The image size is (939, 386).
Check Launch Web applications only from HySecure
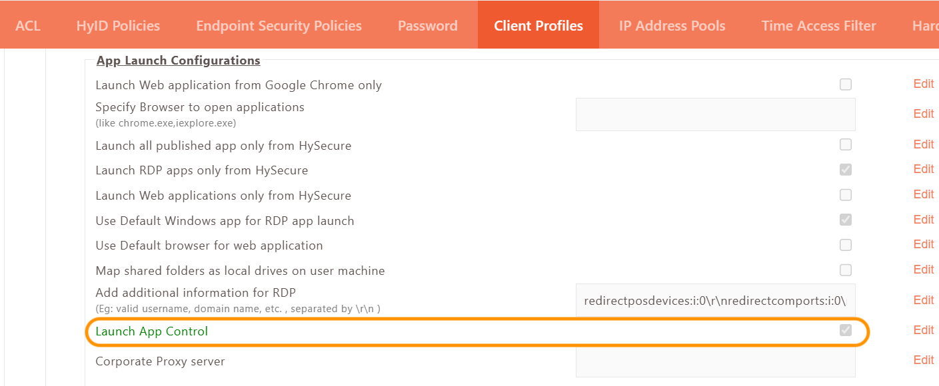[x=846, y=195]
